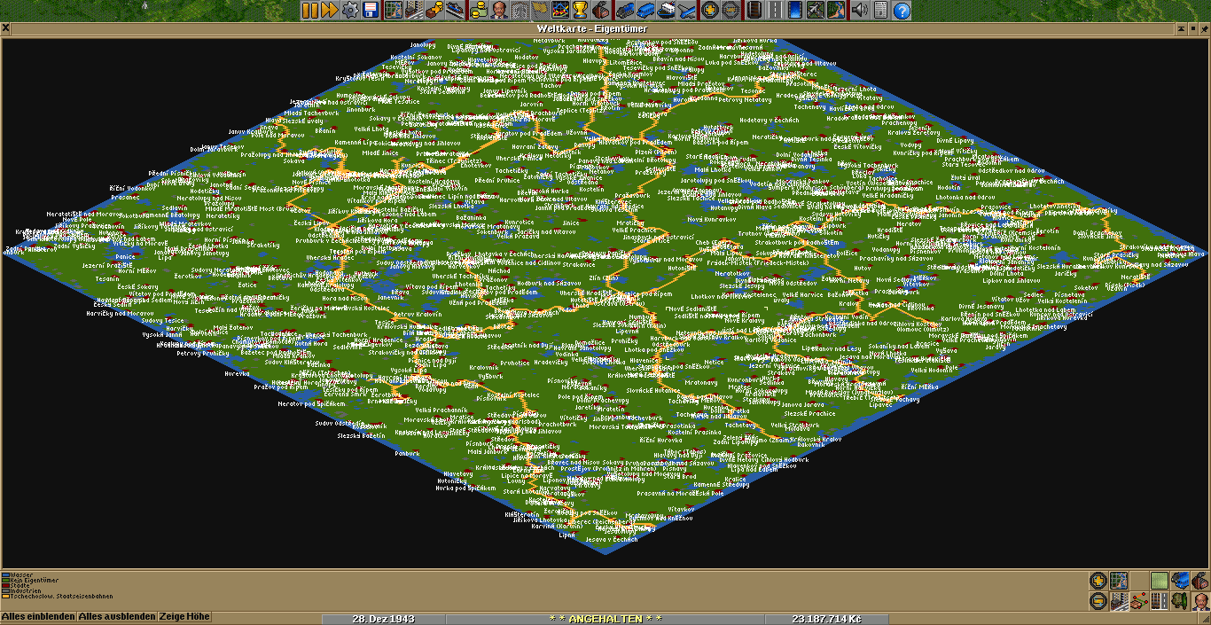The width and height of the screenshot is (1211, 625).
Task: Toggle fast forward game speed
Action: point(329,11)
